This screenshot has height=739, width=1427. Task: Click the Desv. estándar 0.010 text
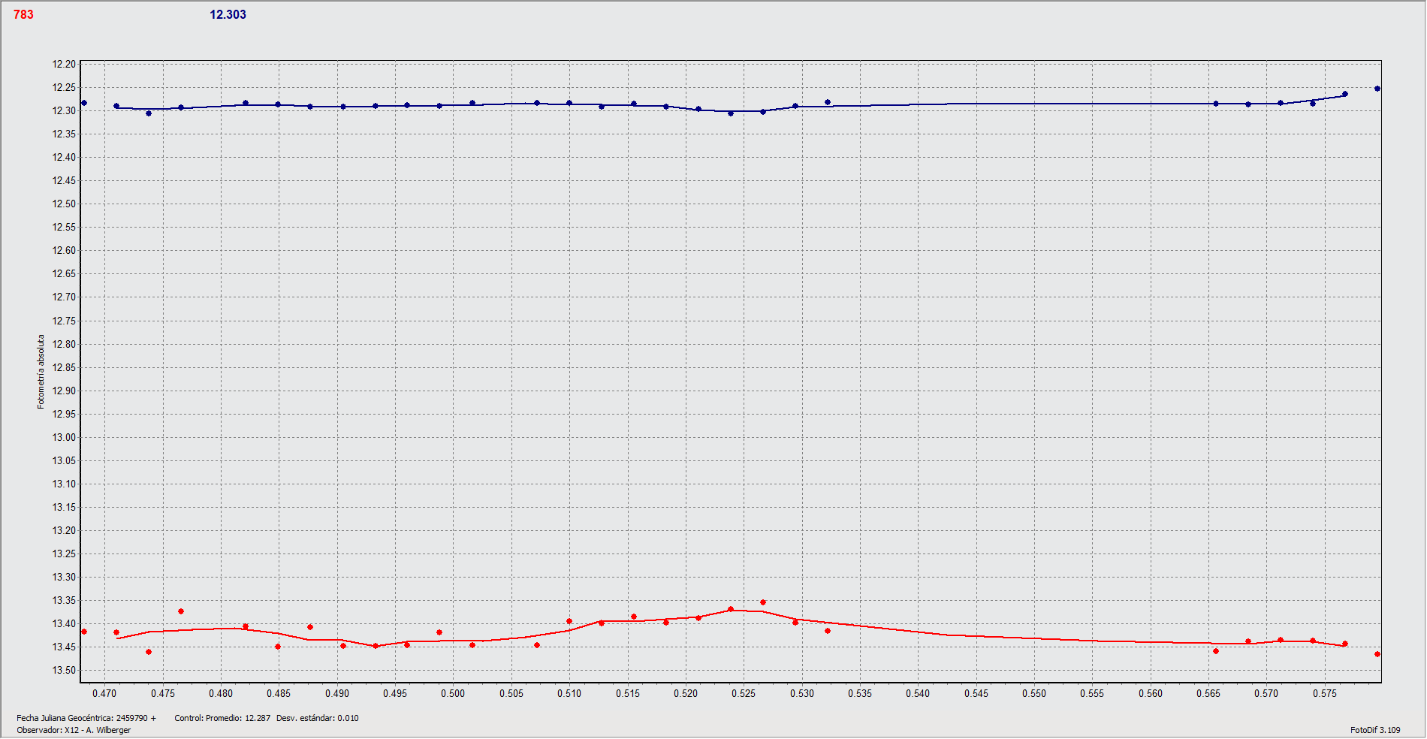coord(317,718)
